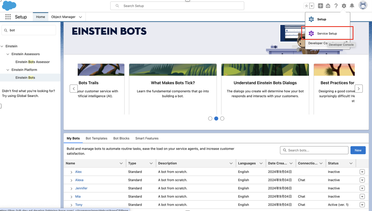Open the row actions menu for Alex
Viewport: 372px width, 211px height.
[x=362, y=172]
